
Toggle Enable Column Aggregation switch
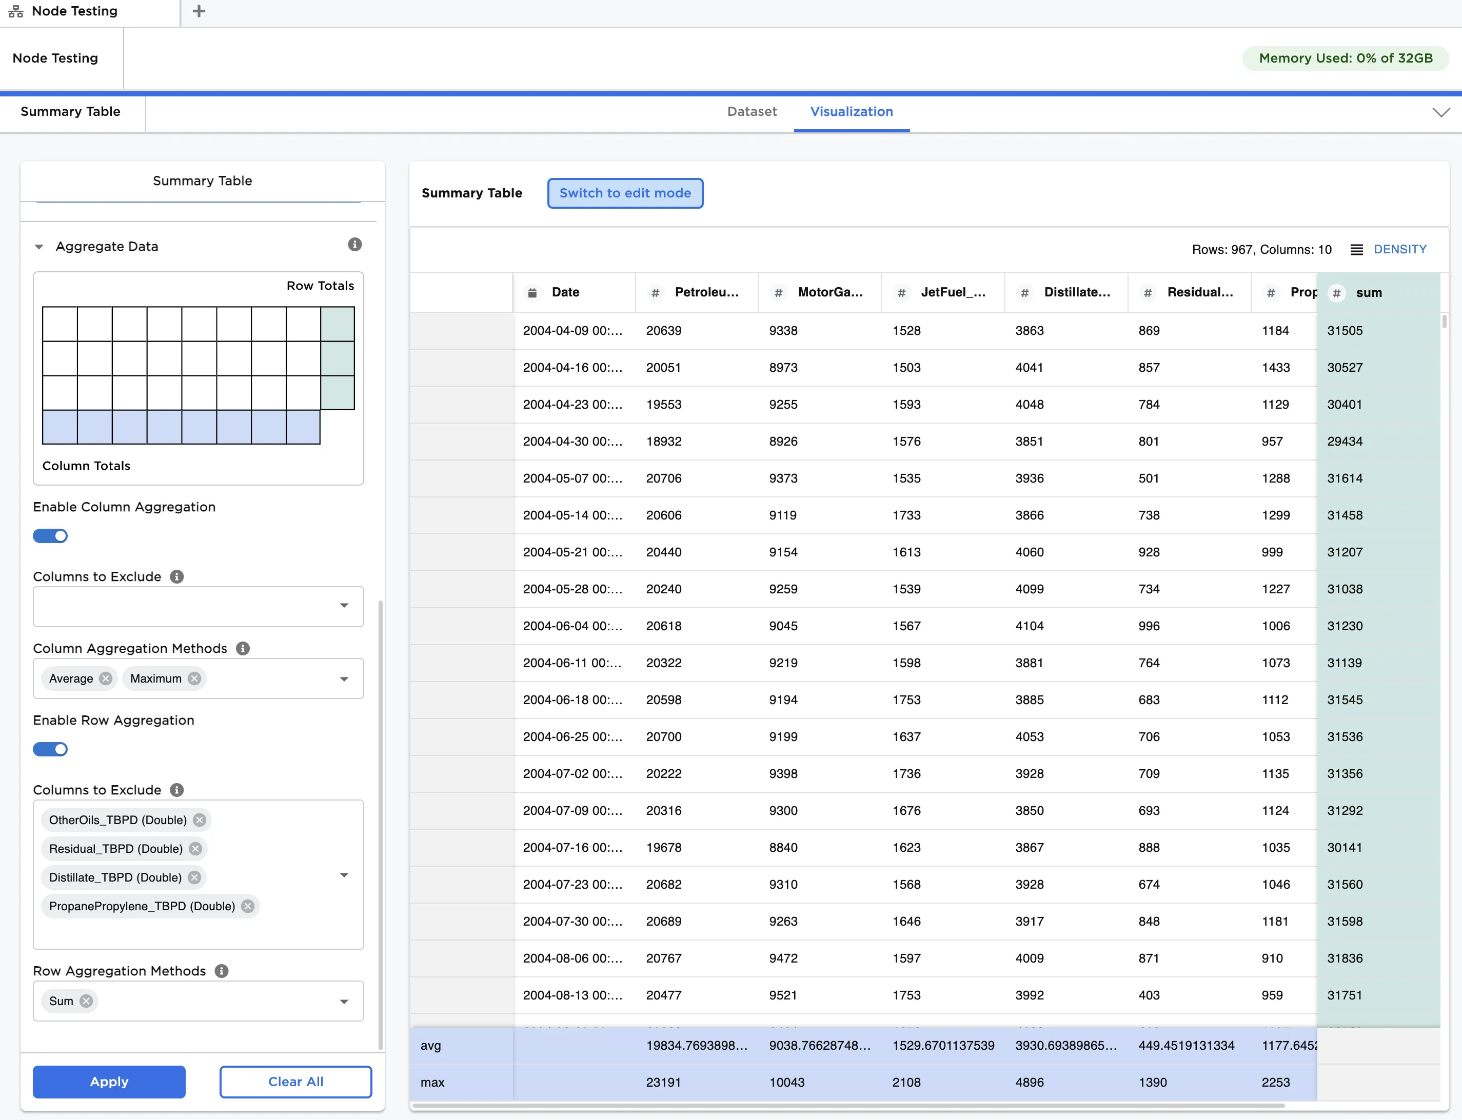[51, 536]
